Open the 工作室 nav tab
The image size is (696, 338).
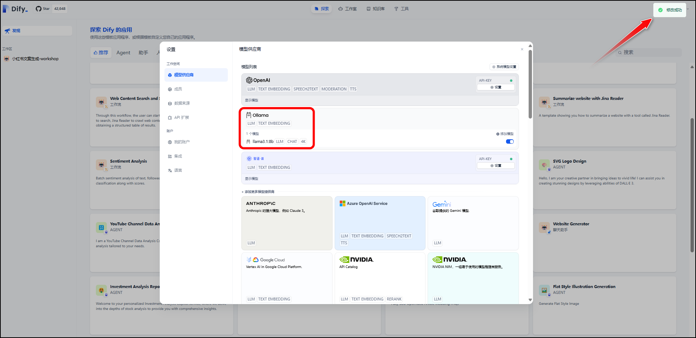(347, 9)
